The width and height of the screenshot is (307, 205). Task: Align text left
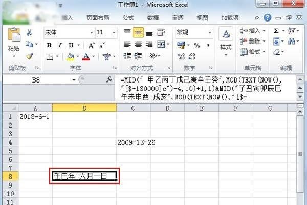click(x=127, y=44)
